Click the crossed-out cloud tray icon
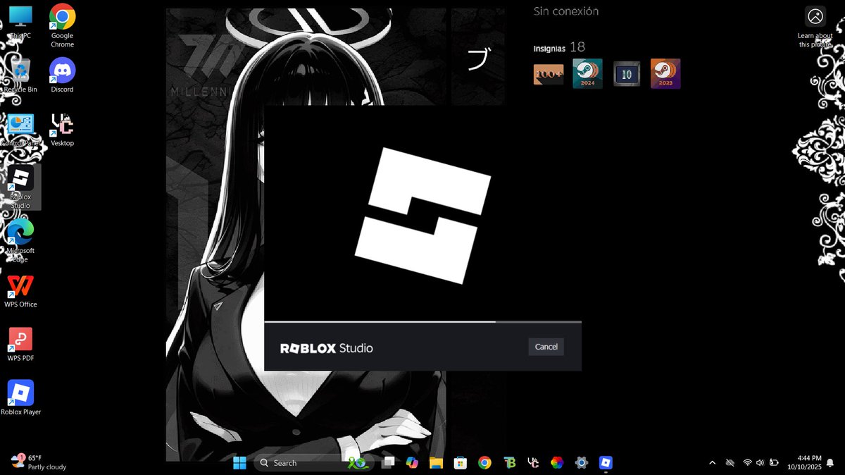The height and width of the screenshot is (475, 845). (730, 463)
